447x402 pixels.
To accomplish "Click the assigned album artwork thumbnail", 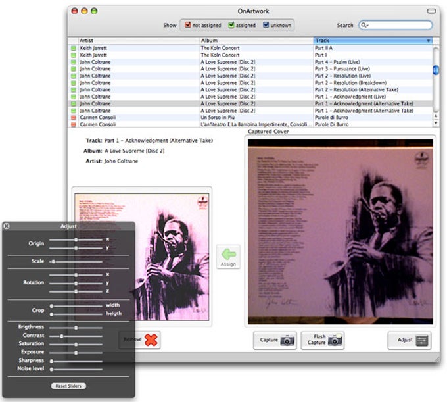I will tap(142, 257).
